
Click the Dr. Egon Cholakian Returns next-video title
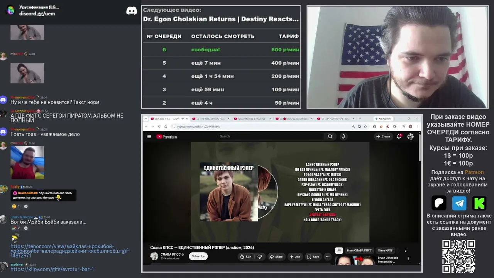(x=221, y=19)
